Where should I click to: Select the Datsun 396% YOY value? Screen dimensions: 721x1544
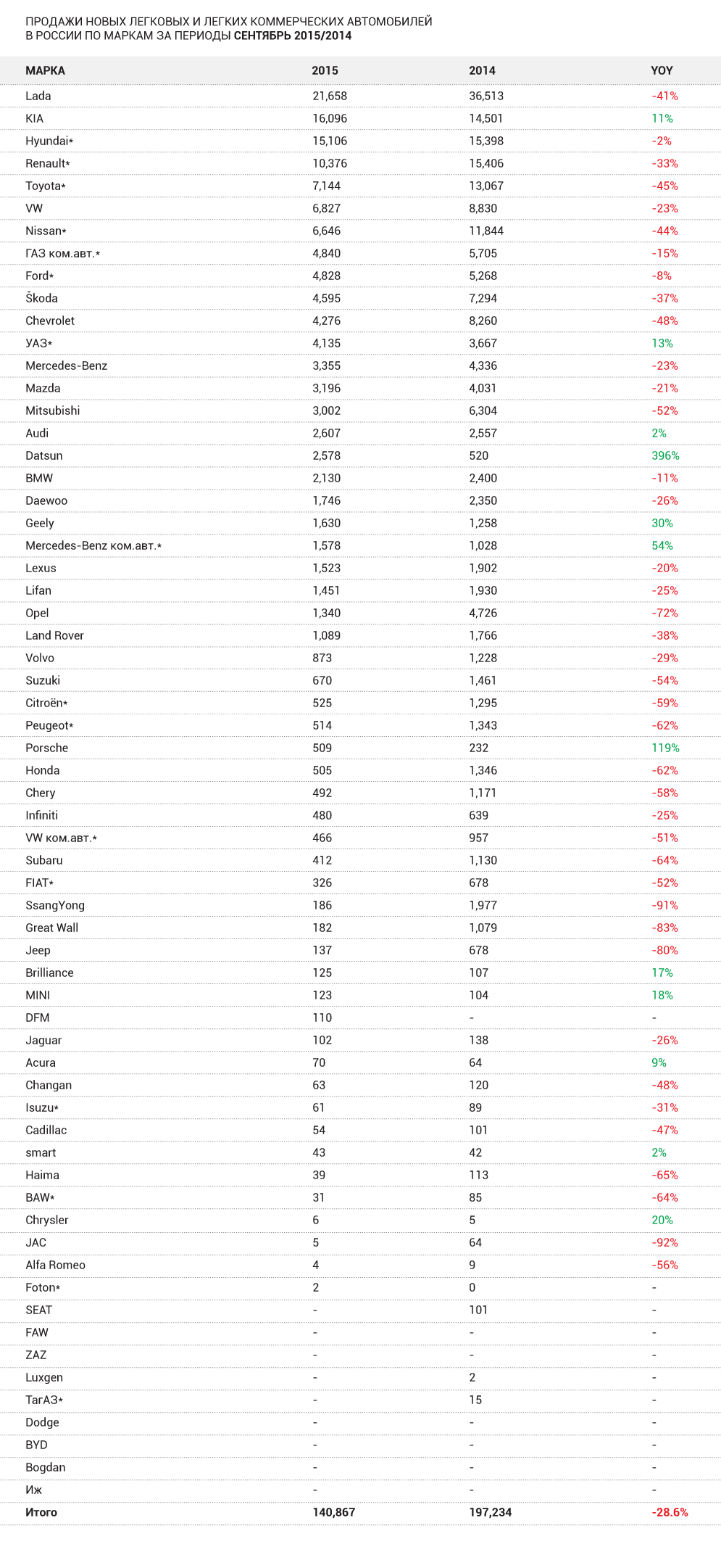point(665,455)
